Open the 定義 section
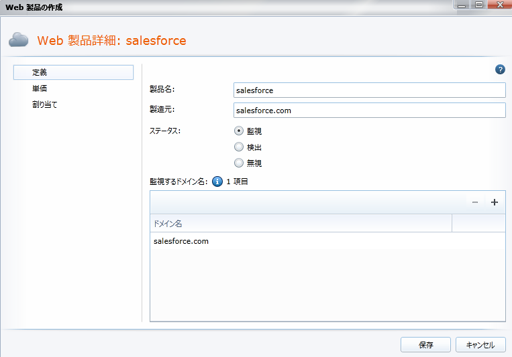The height and width of the screenshot is (357, 512). click(73, 72)
